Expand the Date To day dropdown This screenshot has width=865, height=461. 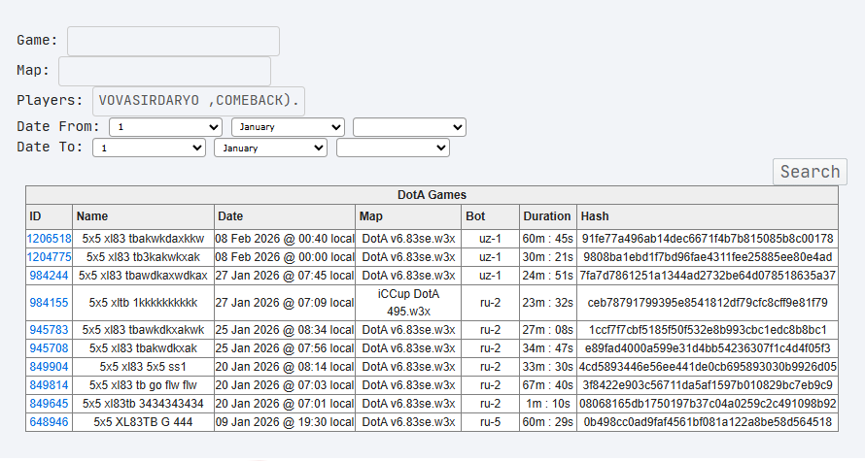point(149,148)
